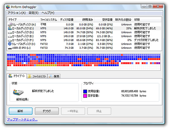The image size is (170, 129).
Task: Open the 設定(S) menu
Action: pos(33,13)
